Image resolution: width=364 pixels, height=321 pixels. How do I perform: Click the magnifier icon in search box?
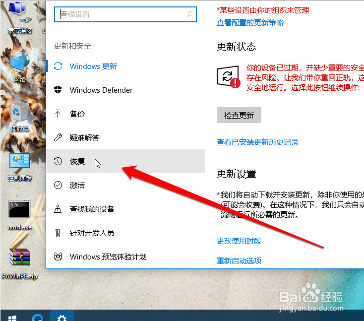[x=189, y=14]
